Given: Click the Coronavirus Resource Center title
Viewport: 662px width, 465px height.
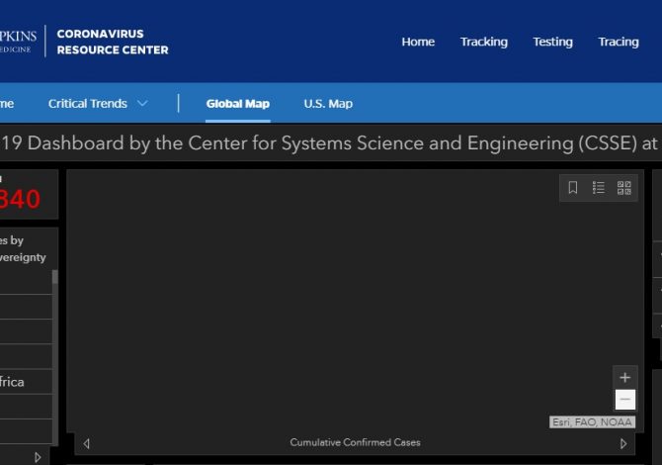Looking at the screenshot, I should [x=113, y=42].
